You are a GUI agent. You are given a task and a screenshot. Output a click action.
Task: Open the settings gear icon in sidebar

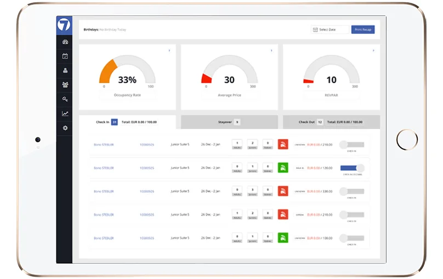(x=65, y=128)
